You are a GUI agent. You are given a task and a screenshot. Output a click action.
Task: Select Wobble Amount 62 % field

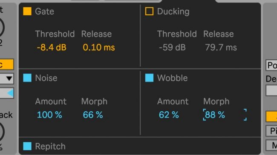(169, 115)
